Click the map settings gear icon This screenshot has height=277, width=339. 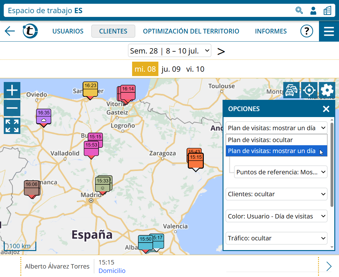coord(327,90)
